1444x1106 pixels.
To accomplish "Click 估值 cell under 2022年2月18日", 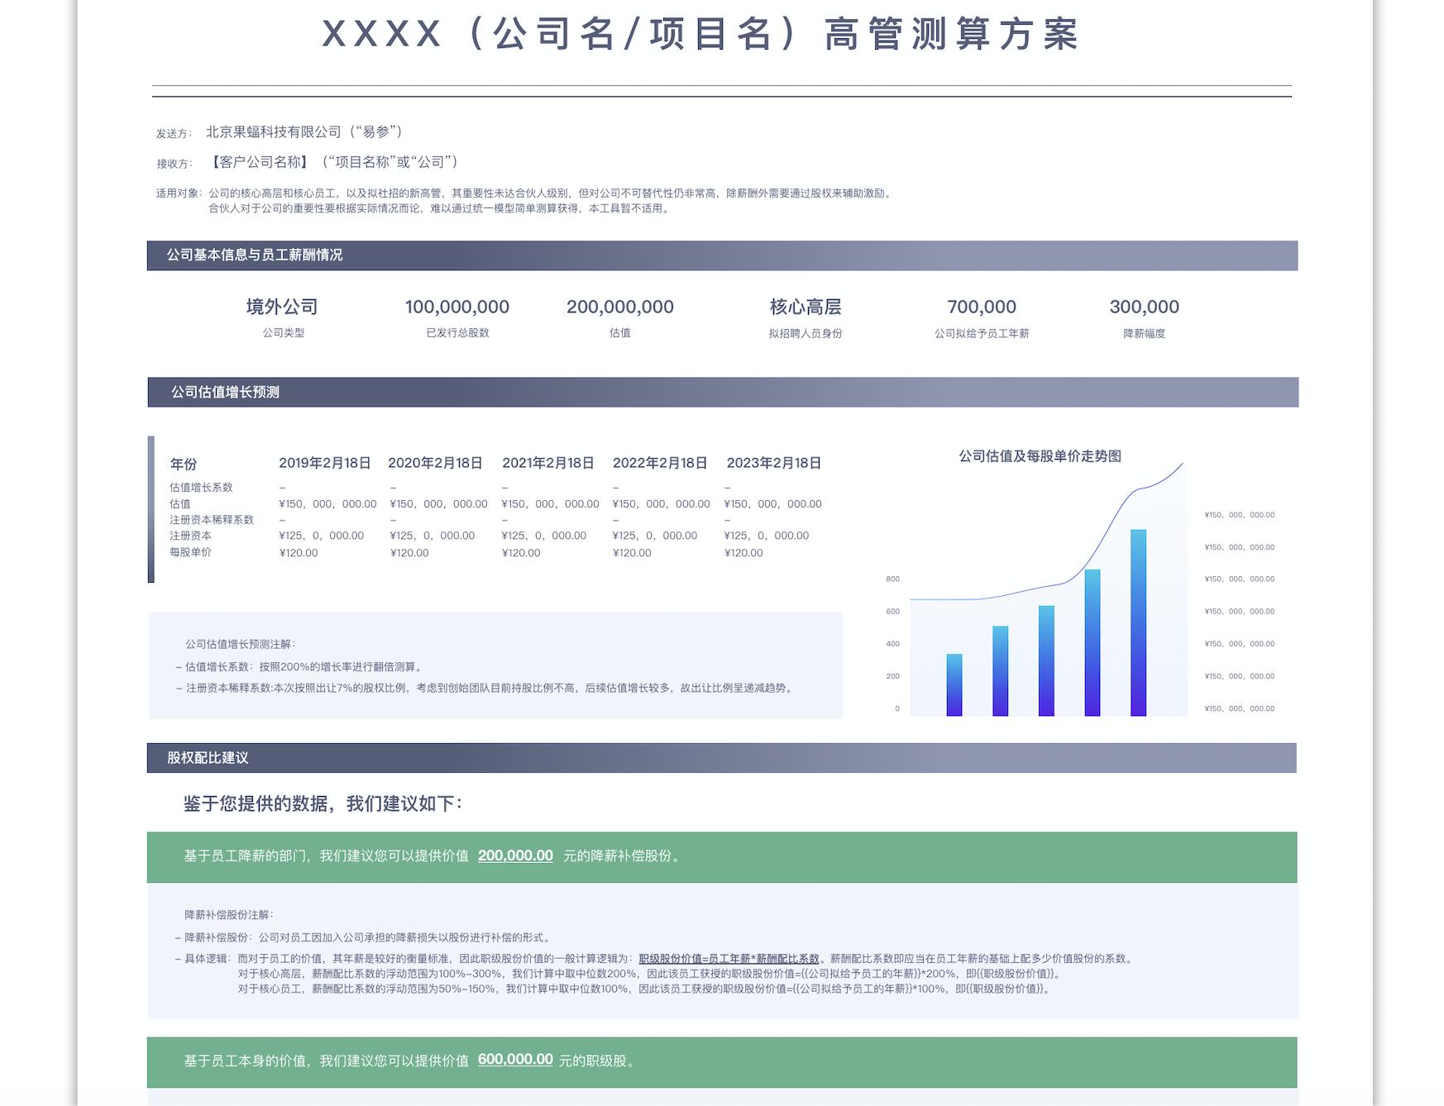I will coord(662,504).
